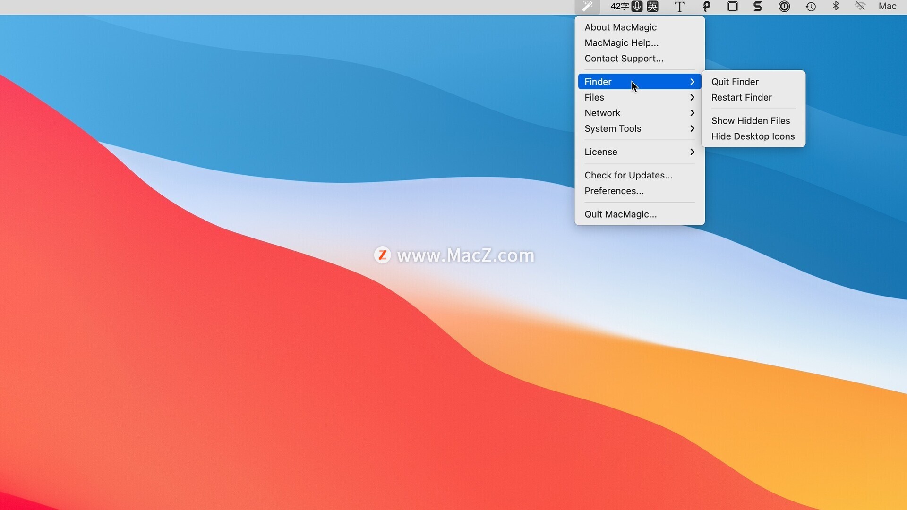Screen dimensions: 907x510
Task: Open Preferences...
Action: (640, 191)
